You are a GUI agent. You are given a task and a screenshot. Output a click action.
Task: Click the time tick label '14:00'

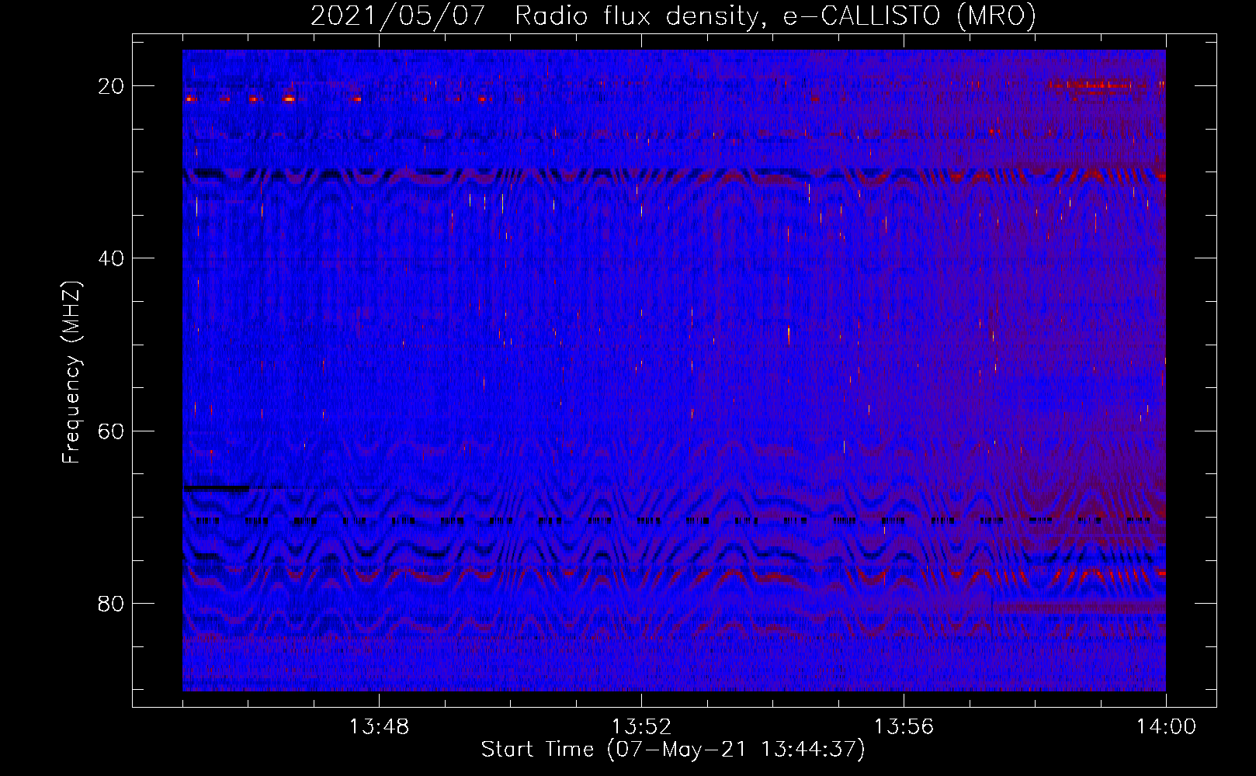pos(1166,727)
